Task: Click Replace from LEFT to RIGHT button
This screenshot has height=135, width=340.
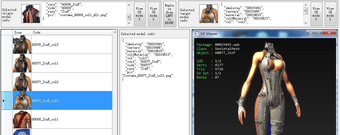Action: point(169,14)
